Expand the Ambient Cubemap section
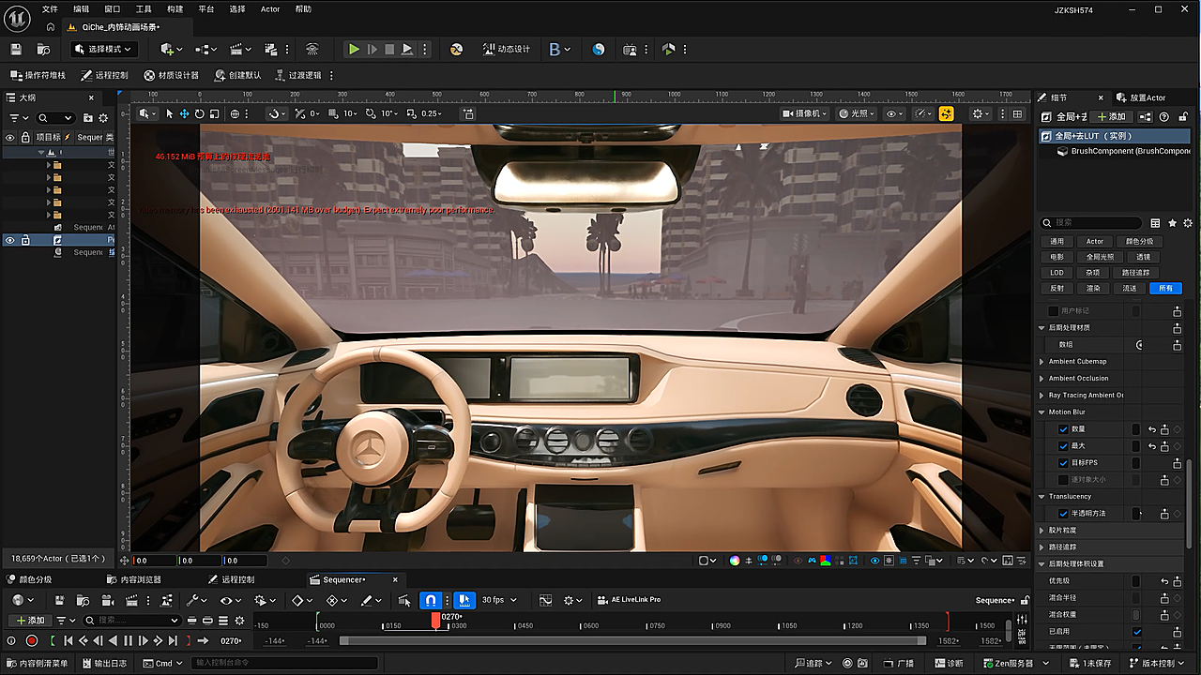 click(1041, 362)
